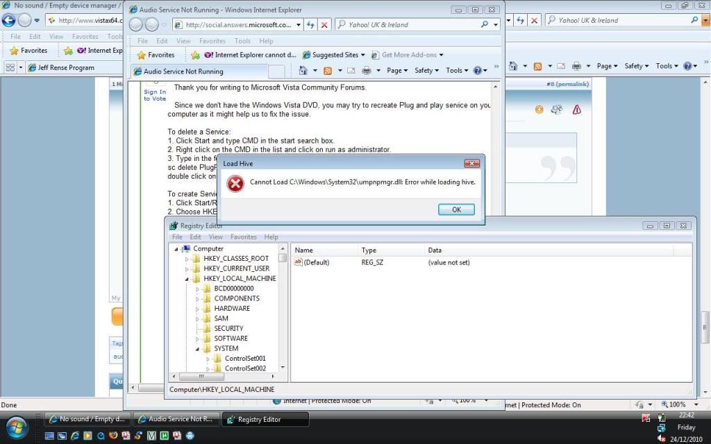Select the COMPONENTS registry key
The image size is (711, 444).
[x=237, y=298]
